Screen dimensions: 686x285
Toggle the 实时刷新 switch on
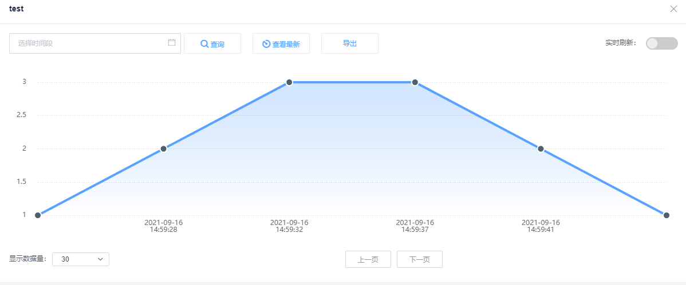pyautogui.click(x=661, y=43)
